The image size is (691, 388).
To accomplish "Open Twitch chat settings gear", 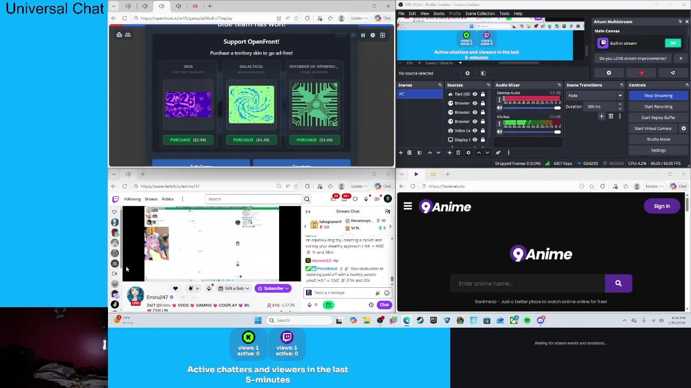I will pyautogui.click(x=371, y=305).
